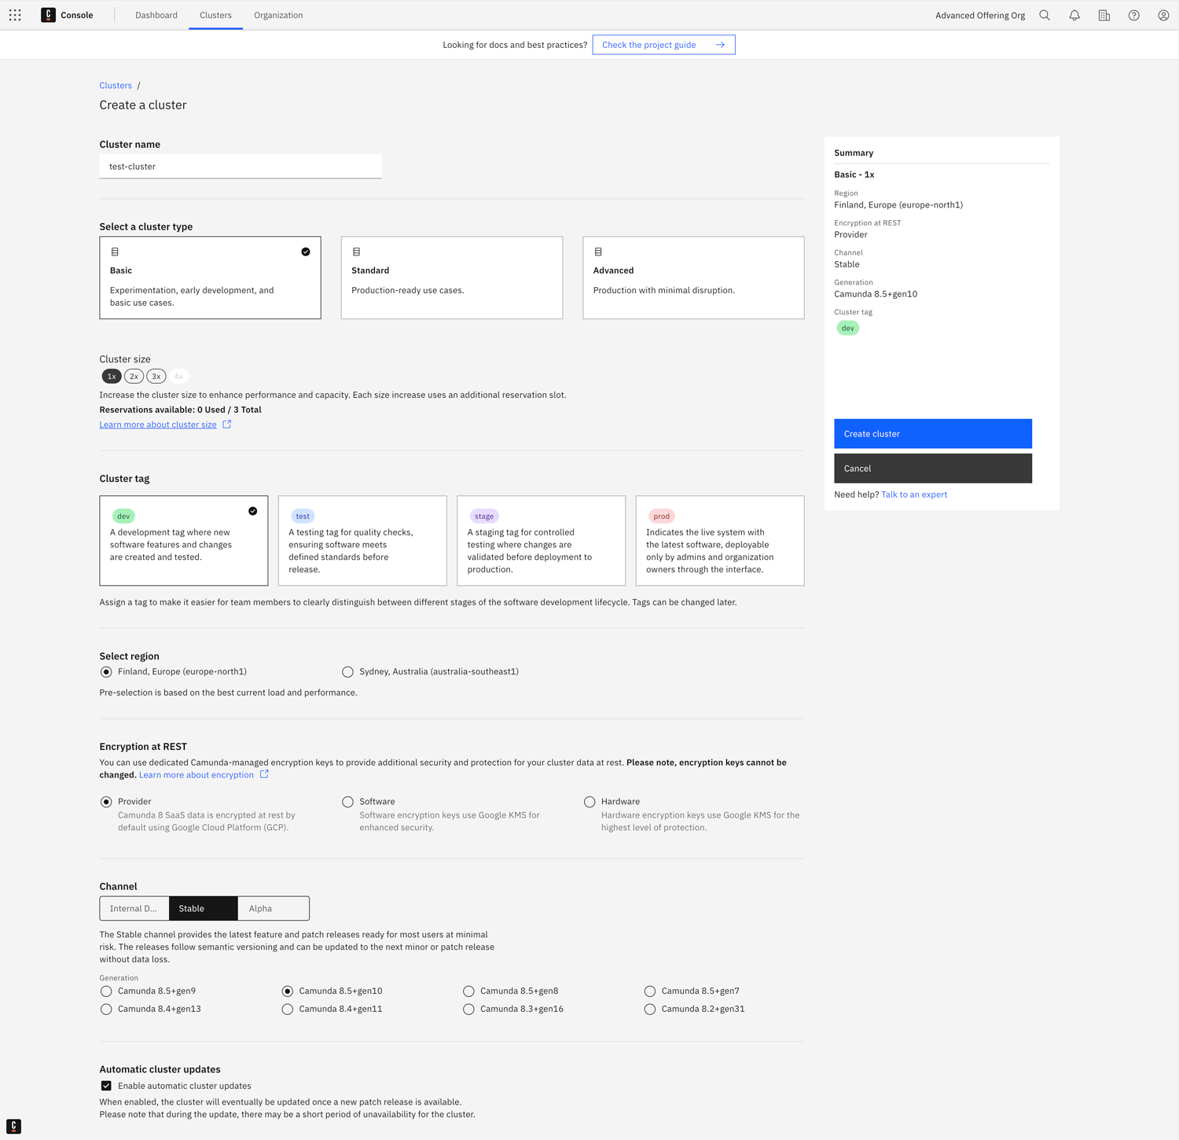Image resolution: width=1179 pixels, height=1140 pixels.
Task: Open the app switcher grid icon
Action: click(15, 15)
